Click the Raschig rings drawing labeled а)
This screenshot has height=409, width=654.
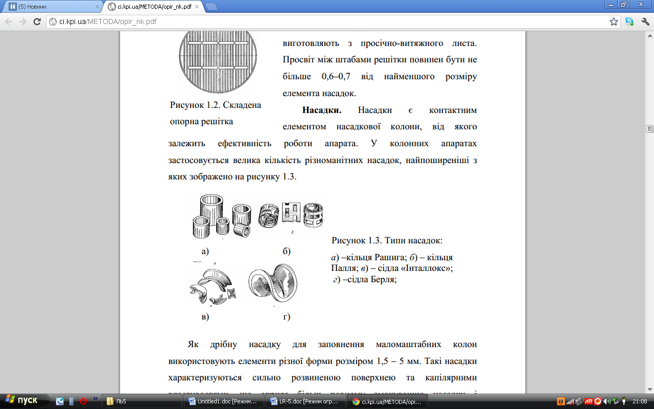click(x=222, y=216)
